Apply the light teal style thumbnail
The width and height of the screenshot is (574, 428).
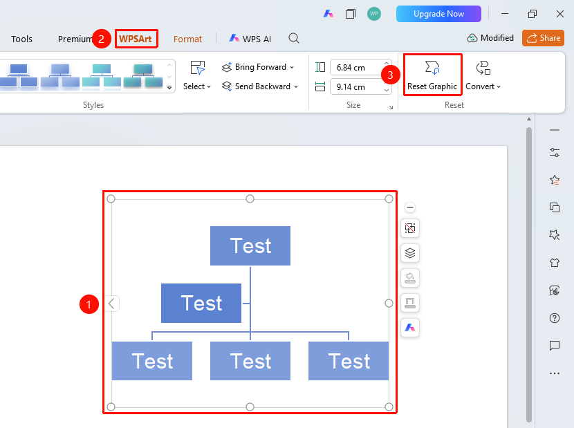(x=102, y=76)
